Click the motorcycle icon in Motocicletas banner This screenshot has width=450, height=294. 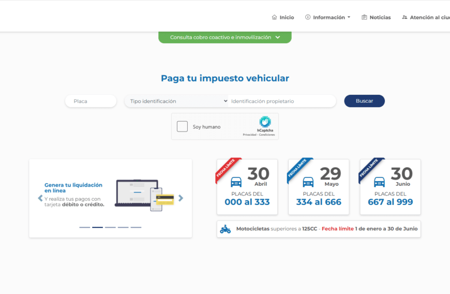pos(226,229)
